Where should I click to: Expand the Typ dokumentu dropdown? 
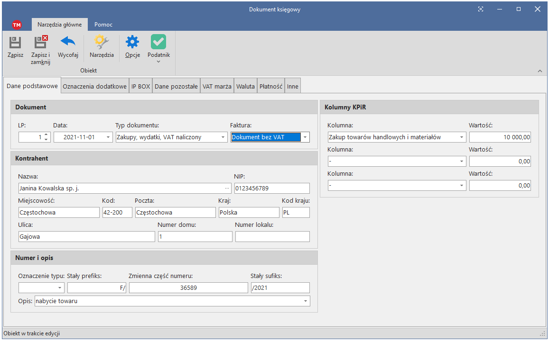[x=223, y=137]
